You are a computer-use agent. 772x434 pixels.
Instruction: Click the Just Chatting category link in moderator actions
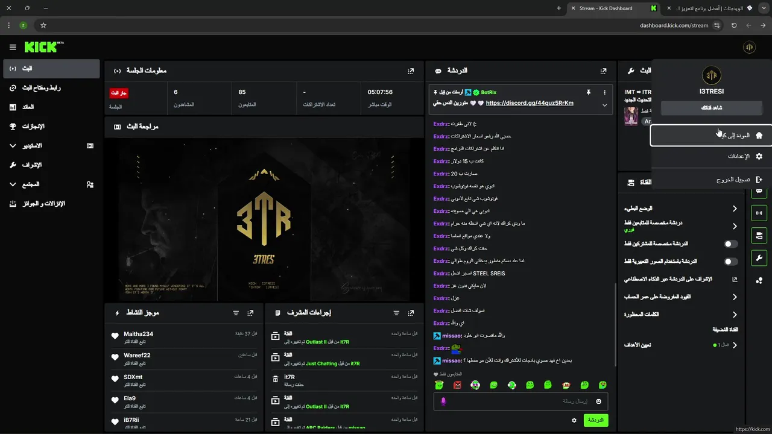[321, 364]
